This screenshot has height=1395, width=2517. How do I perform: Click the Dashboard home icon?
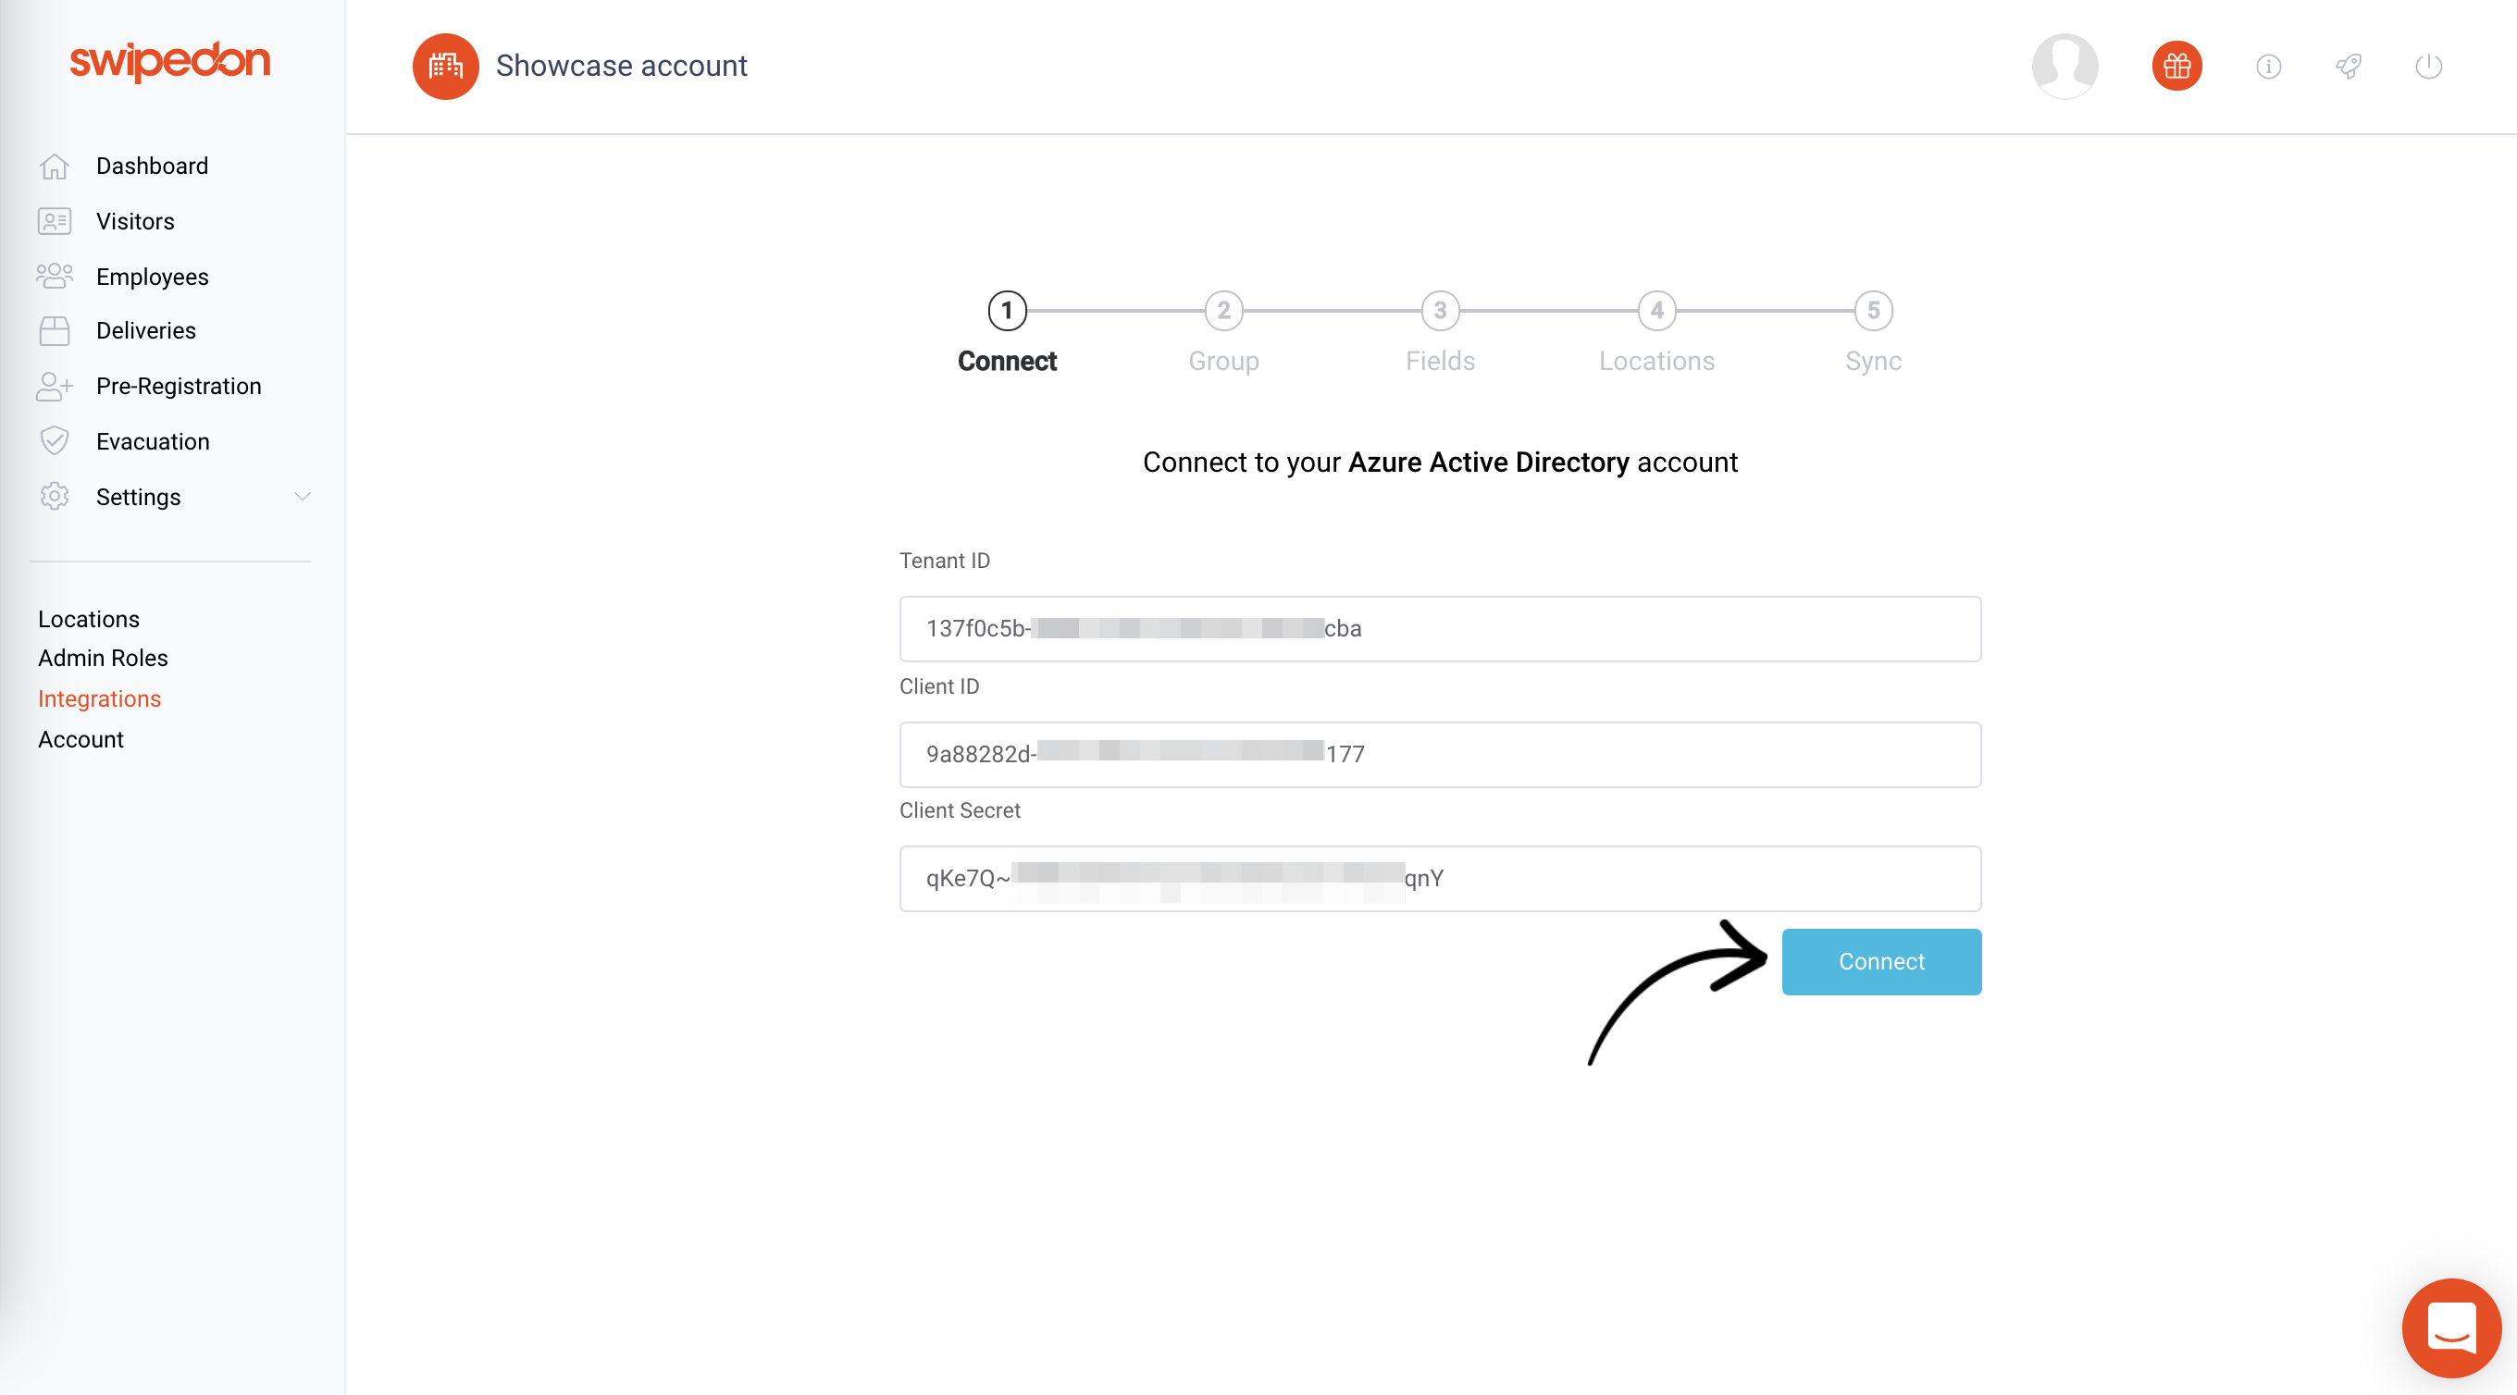tap(55, 167)
